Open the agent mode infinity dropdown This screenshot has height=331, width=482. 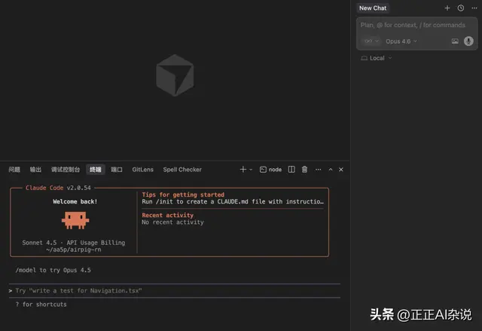point(371,41)
